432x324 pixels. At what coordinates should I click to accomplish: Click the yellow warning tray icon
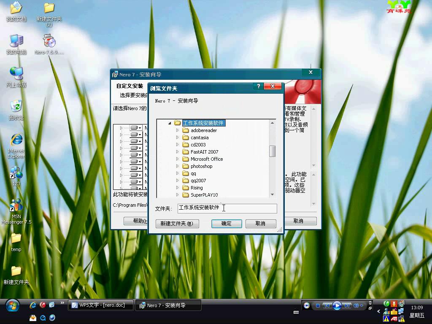tap(386, 319)
